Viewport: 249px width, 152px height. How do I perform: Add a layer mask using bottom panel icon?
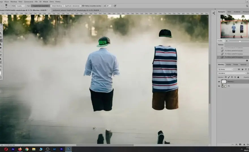coord(240,145)
